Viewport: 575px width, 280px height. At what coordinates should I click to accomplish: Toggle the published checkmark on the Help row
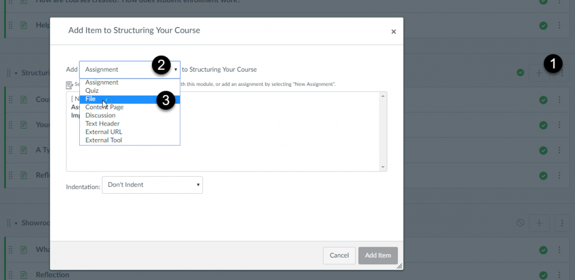(543, 25)
